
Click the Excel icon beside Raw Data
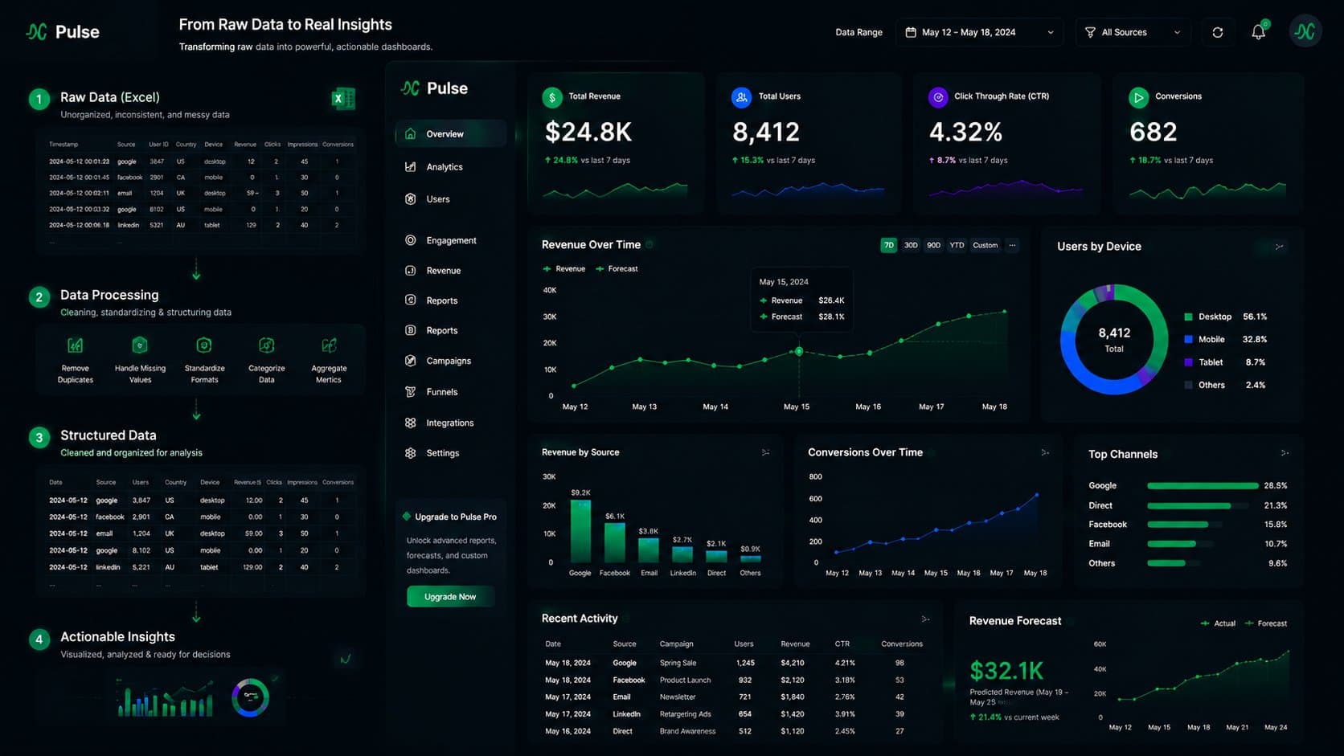click(343, 98)
